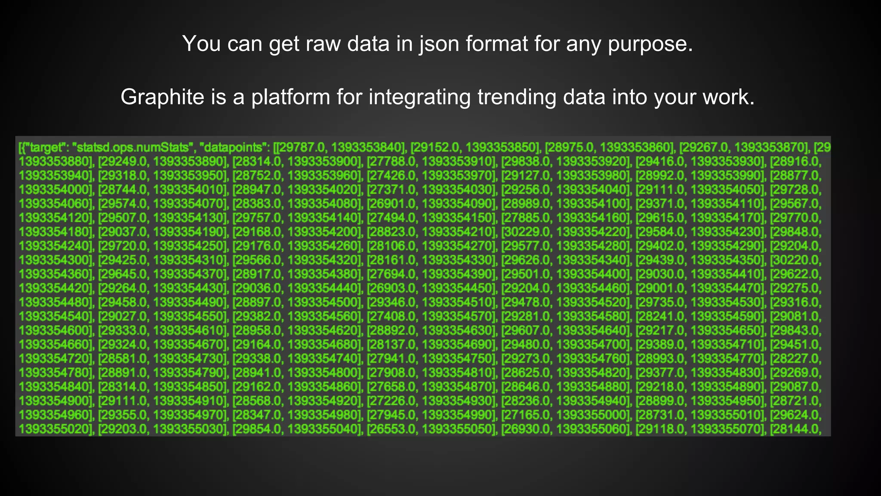Select the green JSON output image
Screen dimensions: 881x496
click(x=423, y=286)
